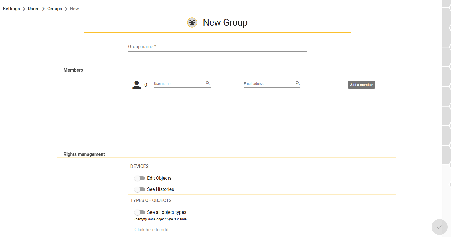Viewport: 451px width, 237px height.
Task: Select the Email adress search field
Action: click(x=269, y=84)
